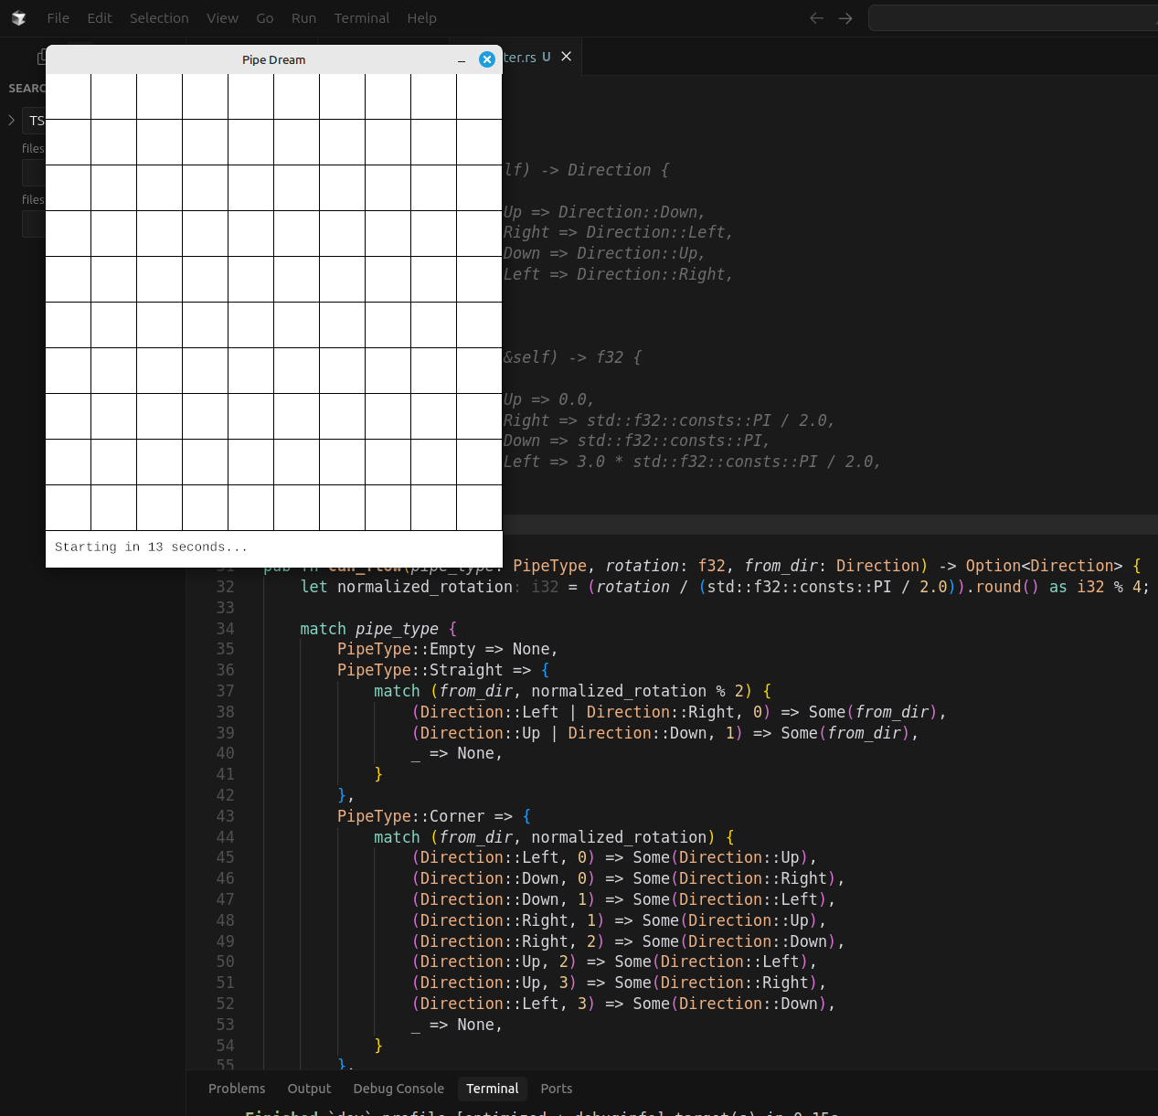
Task: Switch to the Output panel tab
Action: [x=309, y=1089]
